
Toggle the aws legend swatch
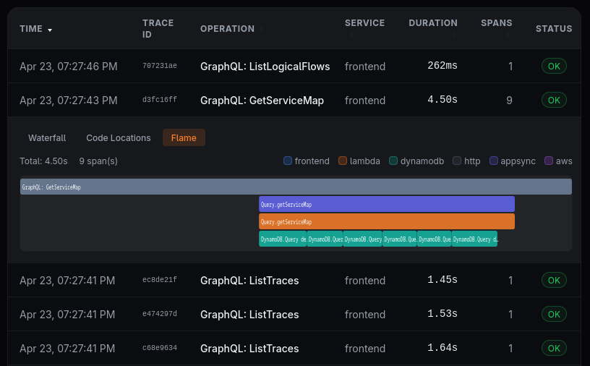tap(549, 161)
